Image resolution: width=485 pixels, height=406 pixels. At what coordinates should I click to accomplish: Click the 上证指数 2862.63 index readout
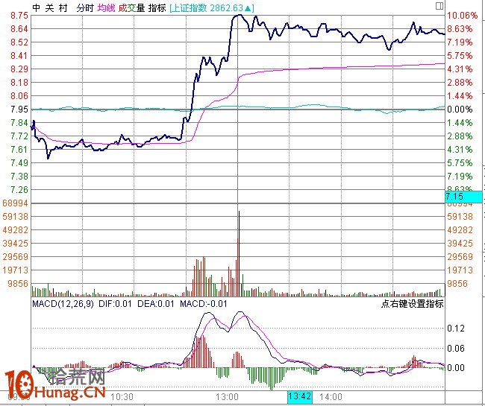[x=212, y=8]
